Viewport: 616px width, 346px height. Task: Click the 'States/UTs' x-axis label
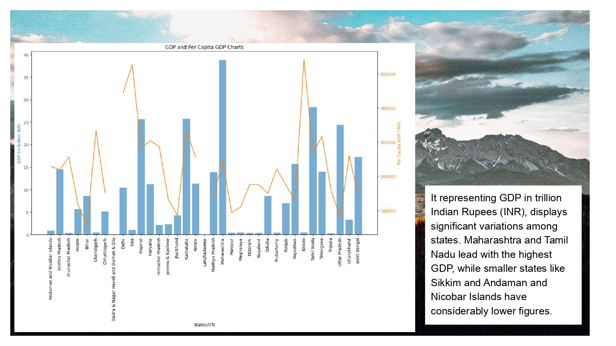204,325
